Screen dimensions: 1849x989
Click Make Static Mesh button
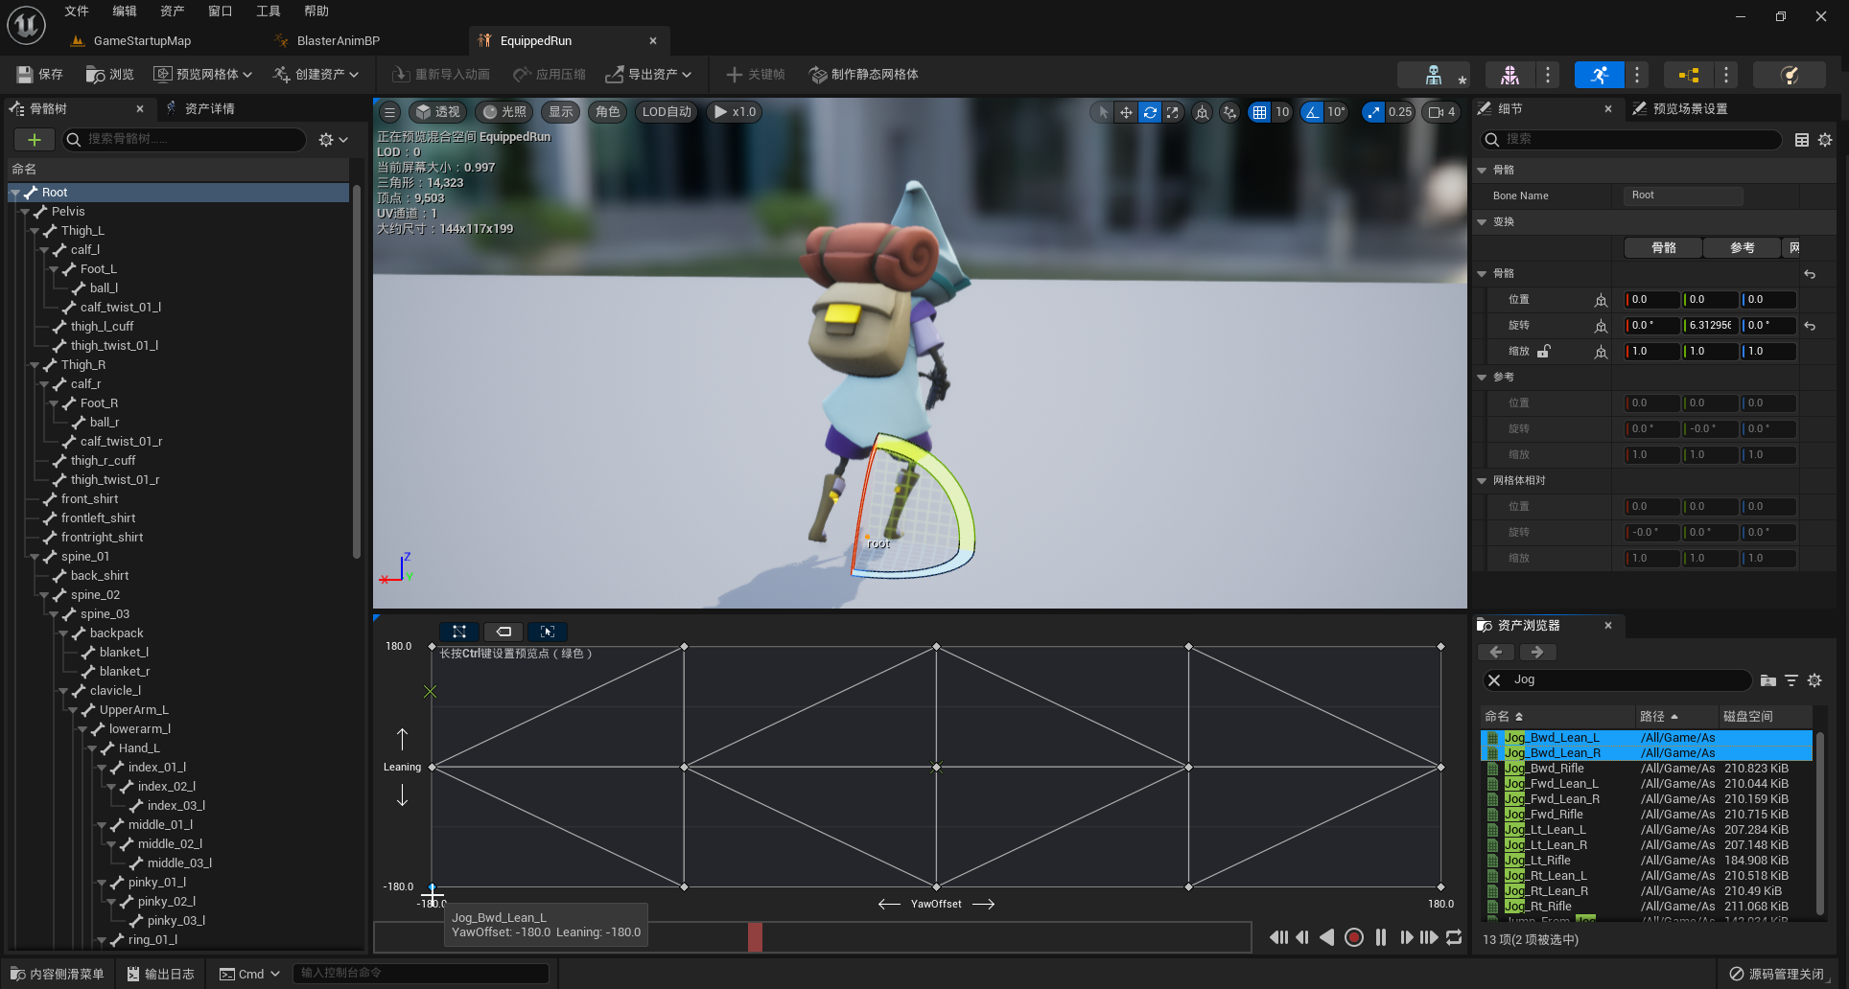click(x=863, y=74)
